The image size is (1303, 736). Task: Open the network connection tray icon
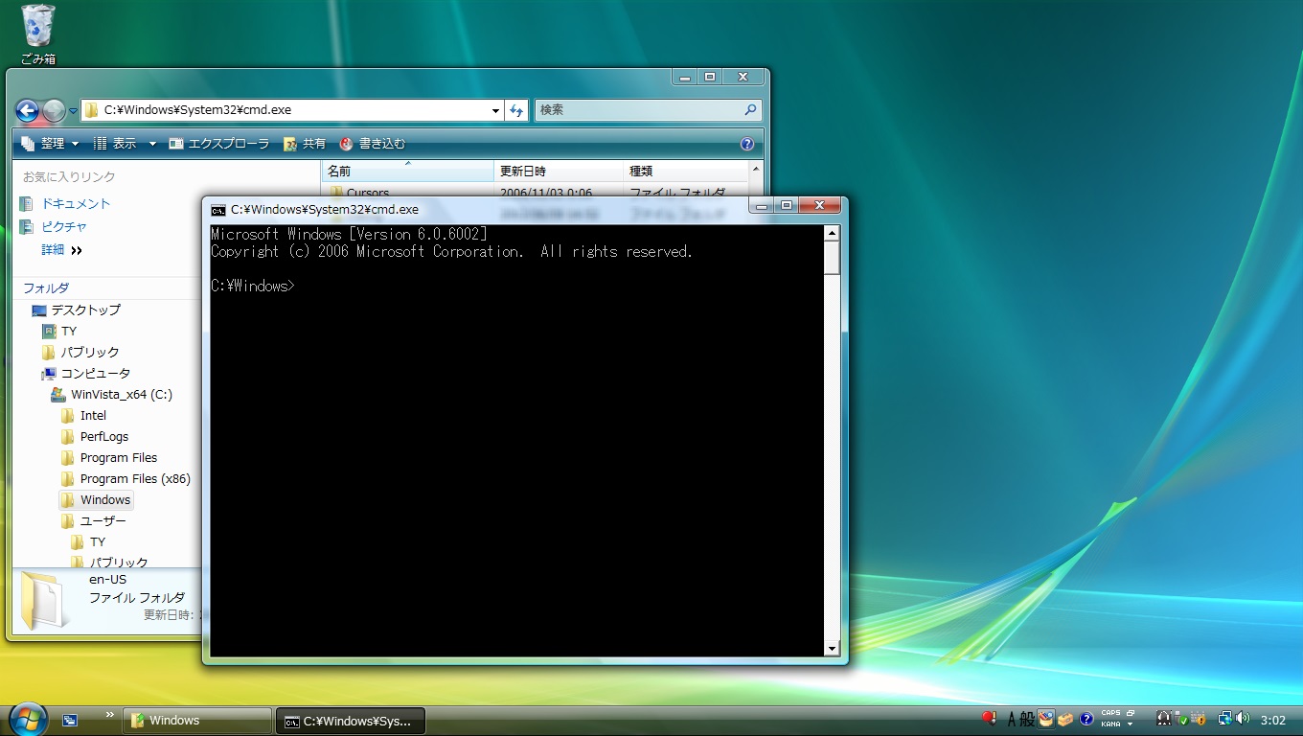pos(1224,719)
